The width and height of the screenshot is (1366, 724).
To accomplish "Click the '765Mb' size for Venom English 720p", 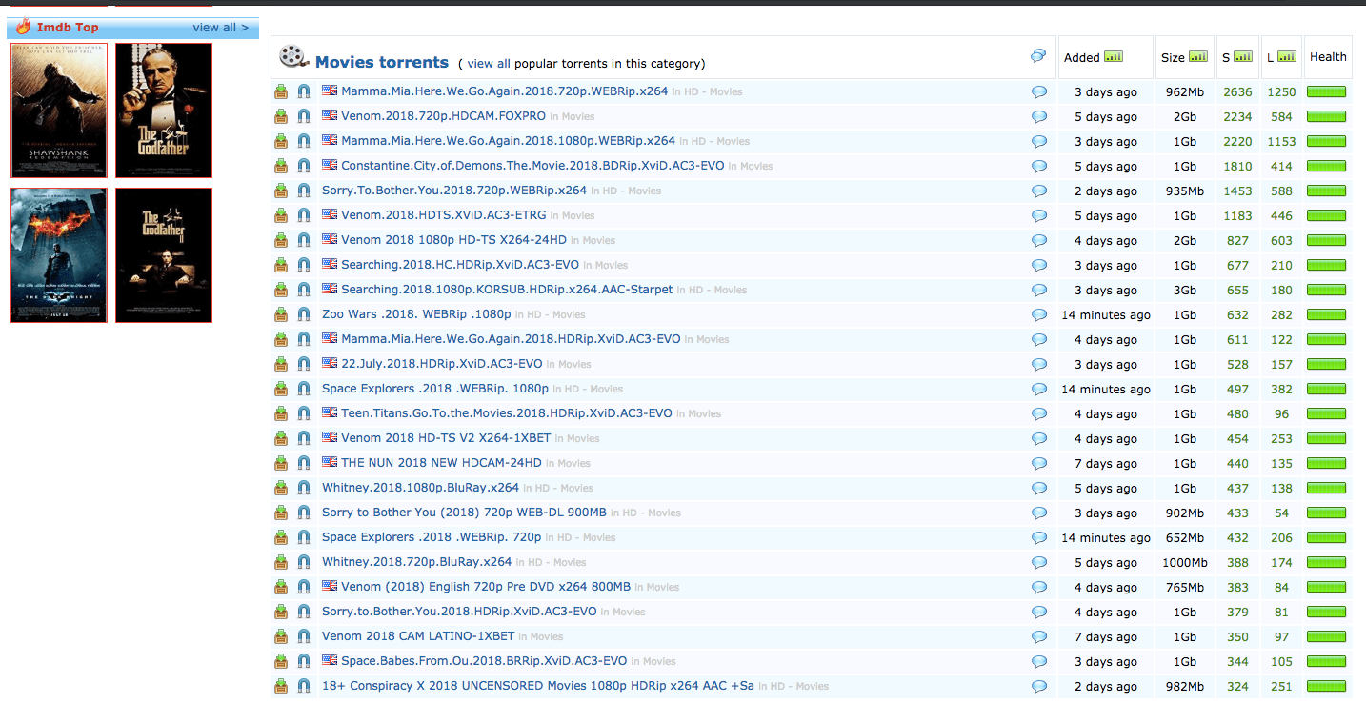I will (x=1185, y=588).
